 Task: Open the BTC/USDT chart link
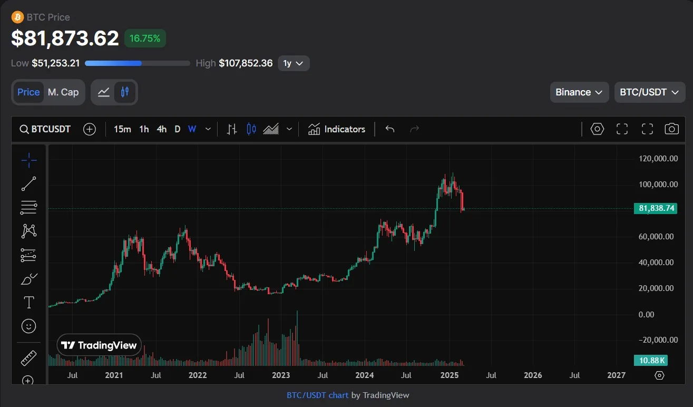(x=317, y=395)
